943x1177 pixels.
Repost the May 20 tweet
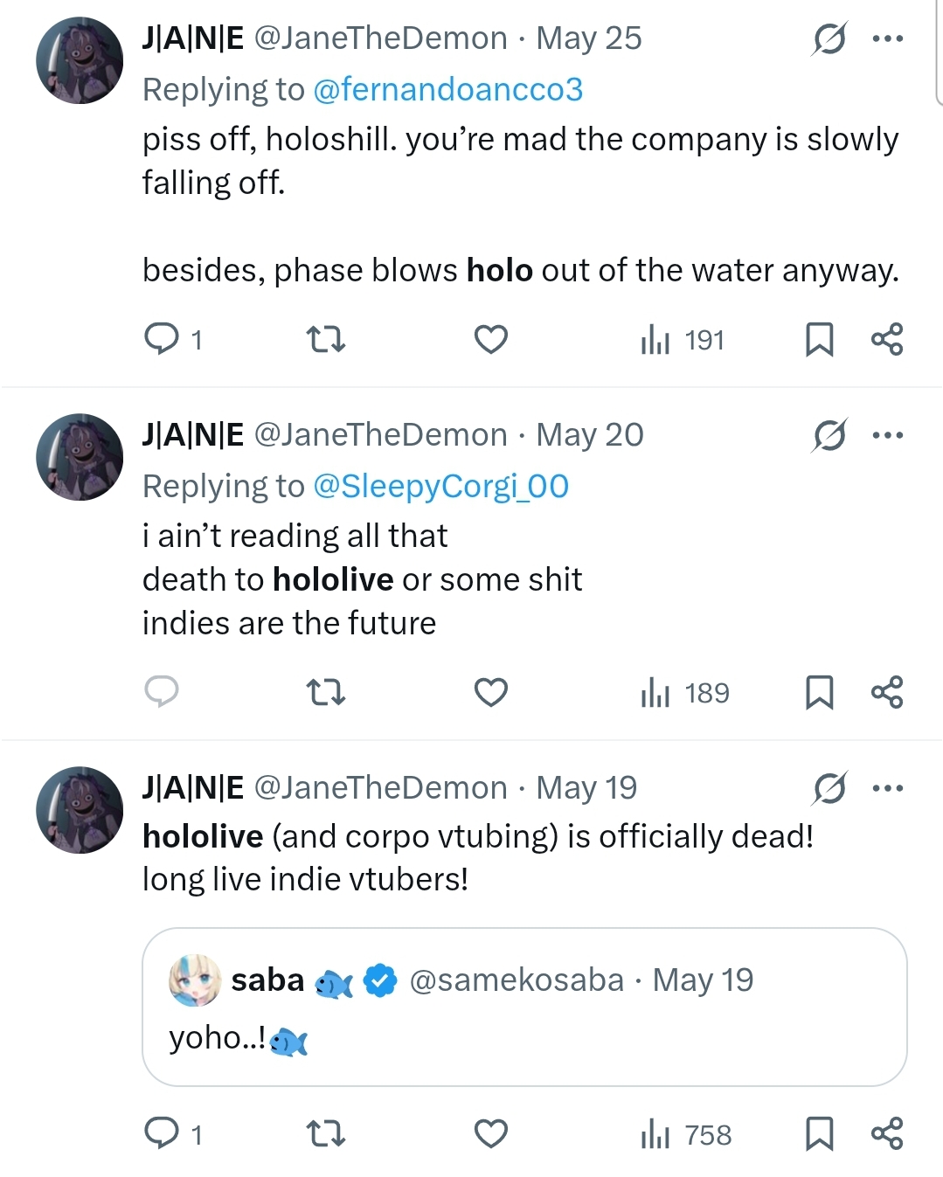pos(327,692)
